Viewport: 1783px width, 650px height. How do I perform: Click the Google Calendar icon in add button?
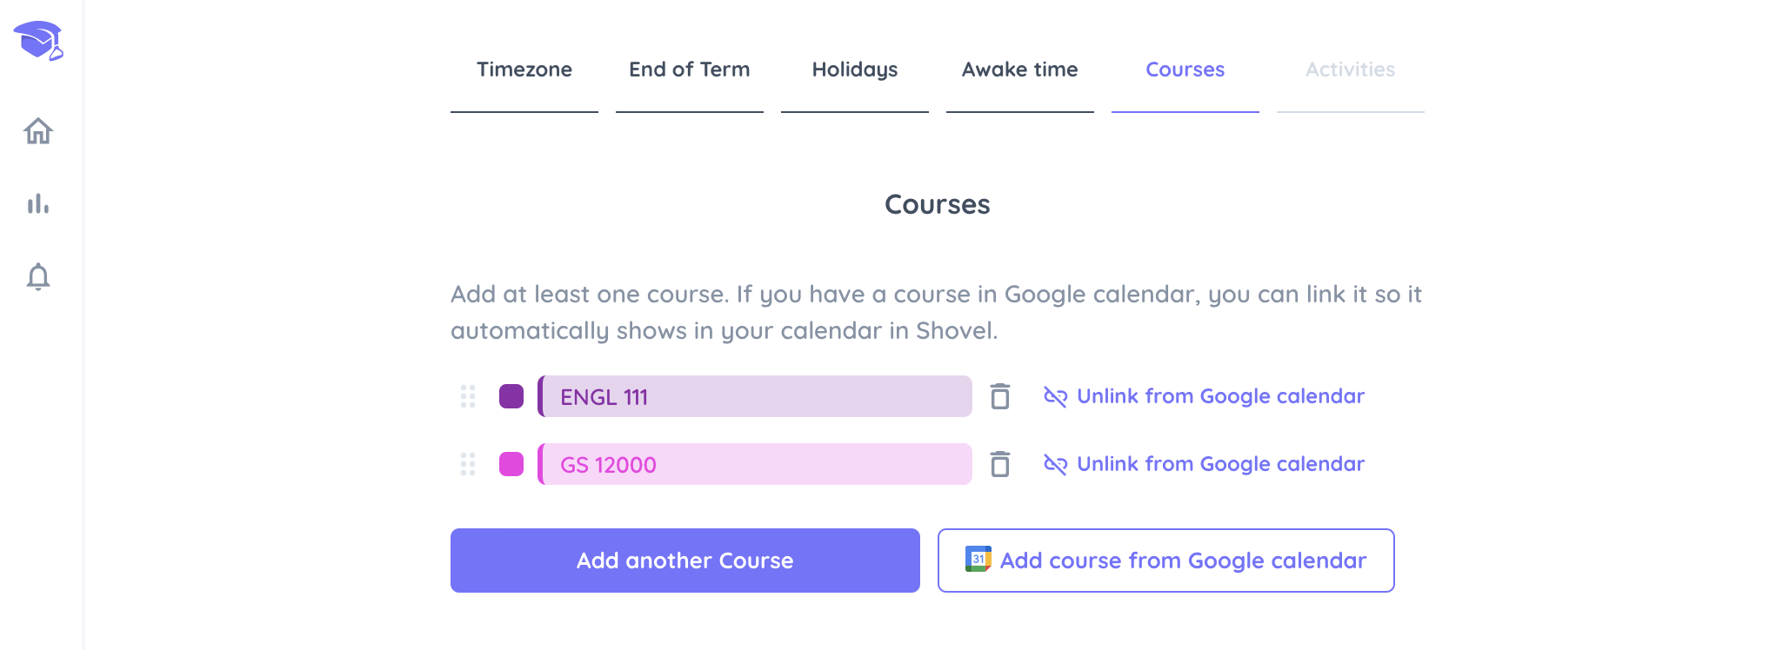click(978, 559)
